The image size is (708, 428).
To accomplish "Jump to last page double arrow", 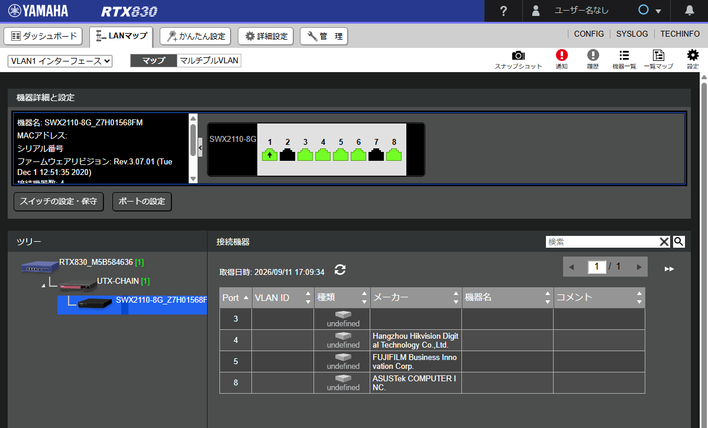I will tap(669, 268).
